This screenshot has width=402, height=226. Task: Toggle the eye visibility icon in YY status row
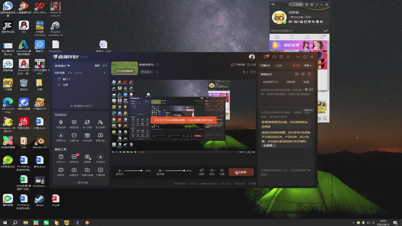tap(321, 22)
